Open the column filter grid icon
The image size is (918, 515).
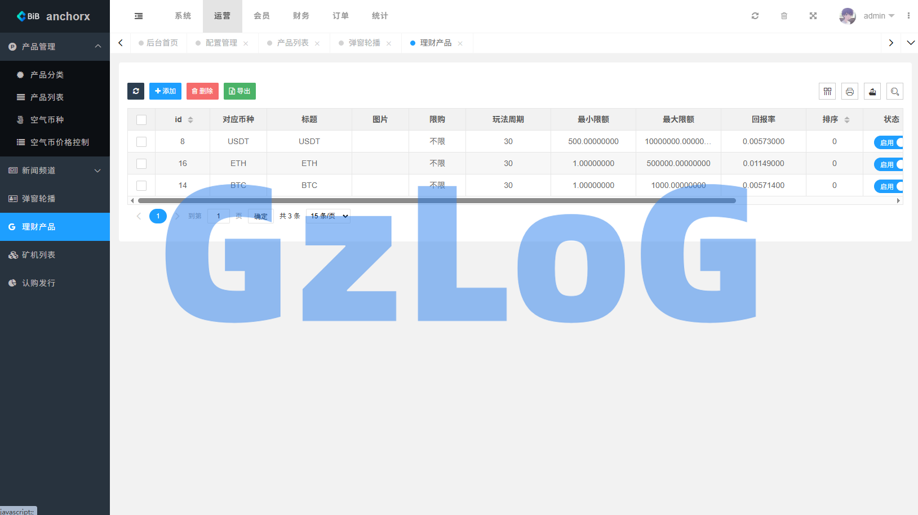point(827,91)
